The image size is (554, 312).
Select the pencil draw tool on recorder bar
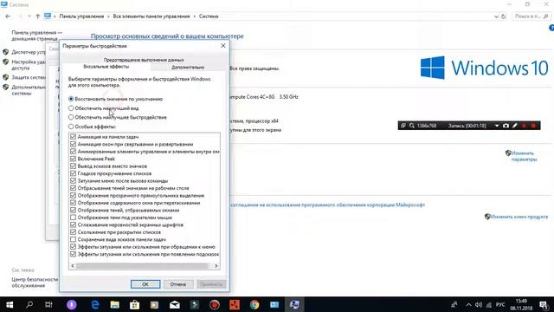tap(515, 126)
